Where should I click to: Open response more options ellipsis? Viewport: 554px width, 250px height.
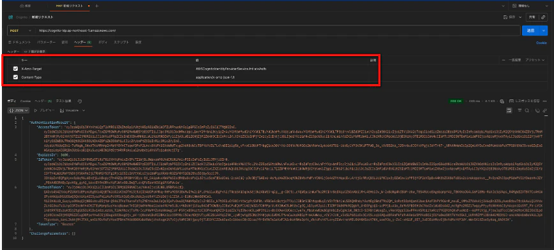pos(546,101)
